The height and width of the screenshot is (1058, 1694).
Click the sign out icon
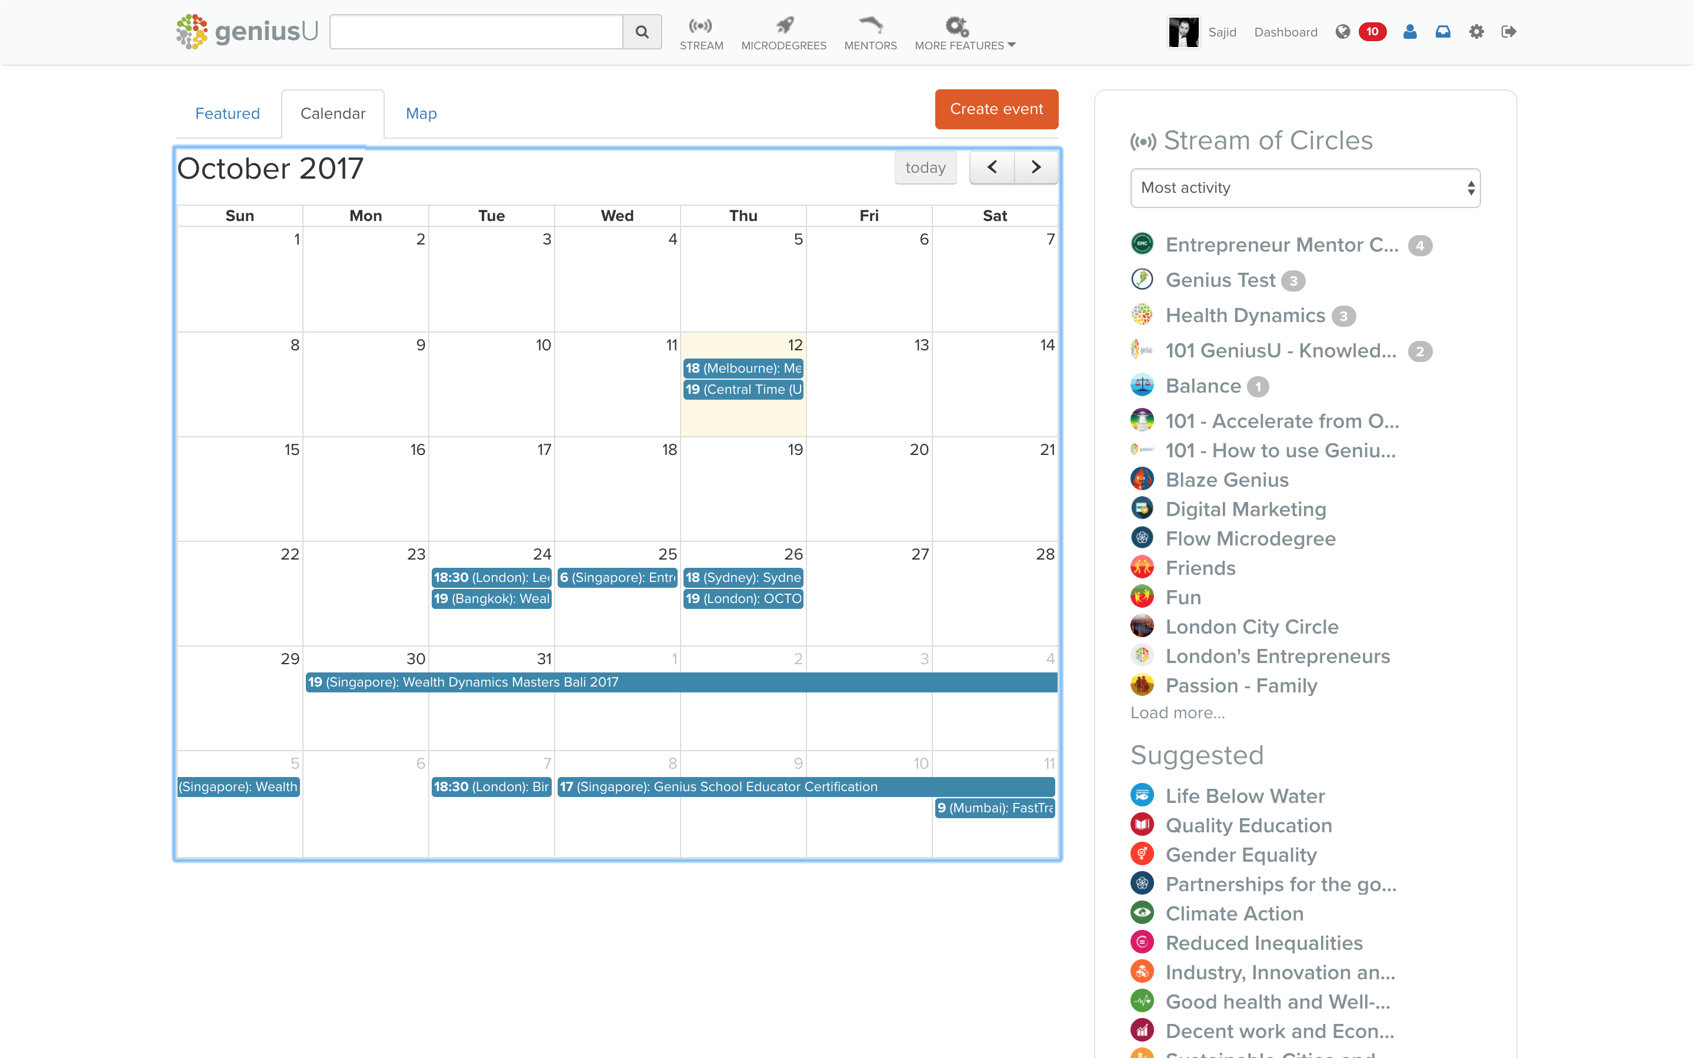1509,32
